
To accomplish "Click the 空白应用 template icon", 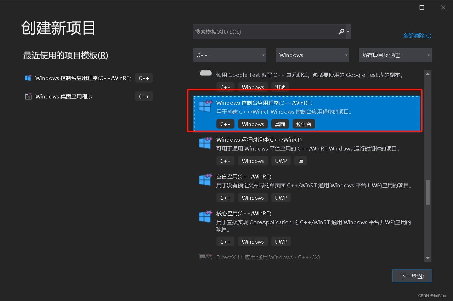I will 205,180.
